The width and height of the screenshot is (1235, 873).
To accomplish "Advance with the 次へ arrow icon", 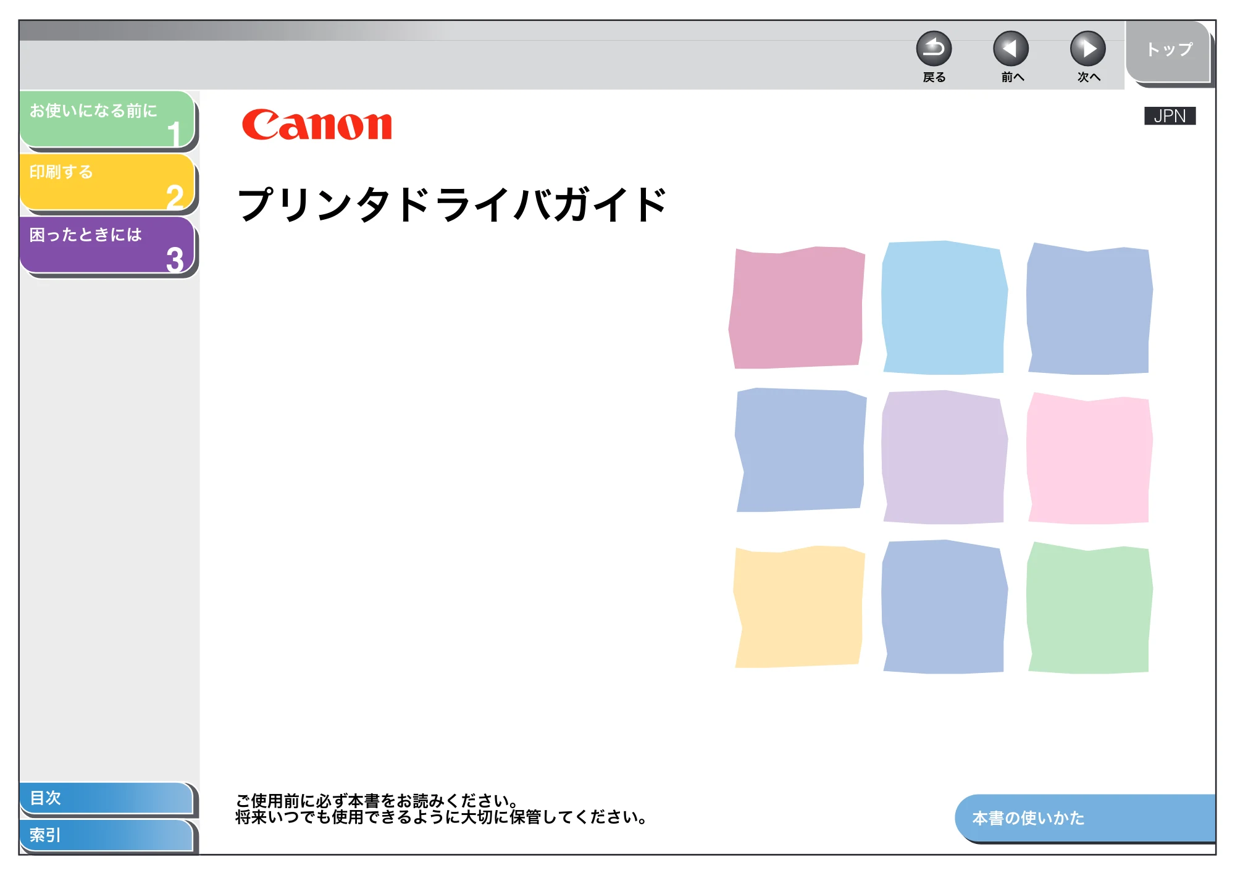I will pyautogui.click(x=1088, y=49).
